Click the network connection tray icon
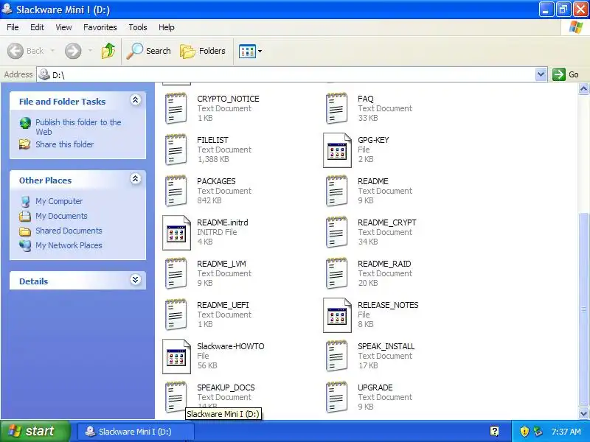Viewport: 590px width, 442px height. click(538, 432)
